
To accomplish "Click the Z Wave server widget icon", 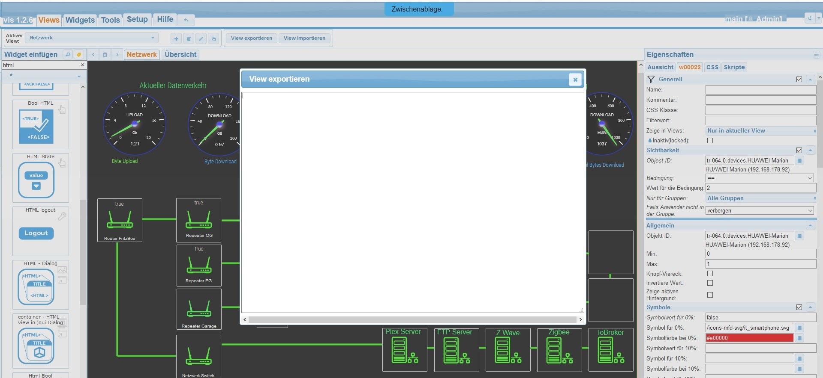I will point(508,350).
